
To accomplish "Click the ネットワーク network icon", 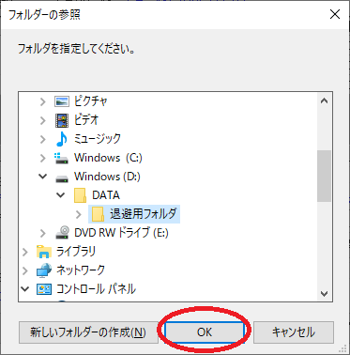I will [44, 270].
